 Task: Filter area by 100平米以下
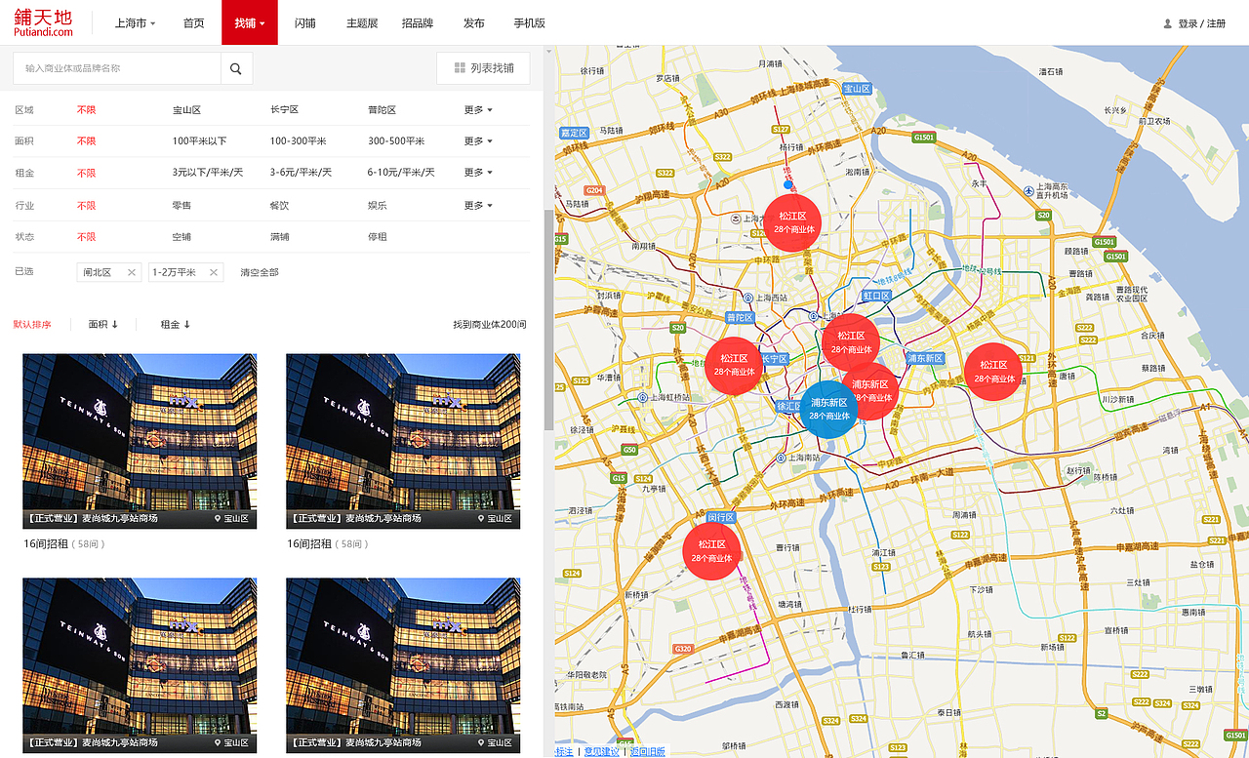click(x=199, y=141)
